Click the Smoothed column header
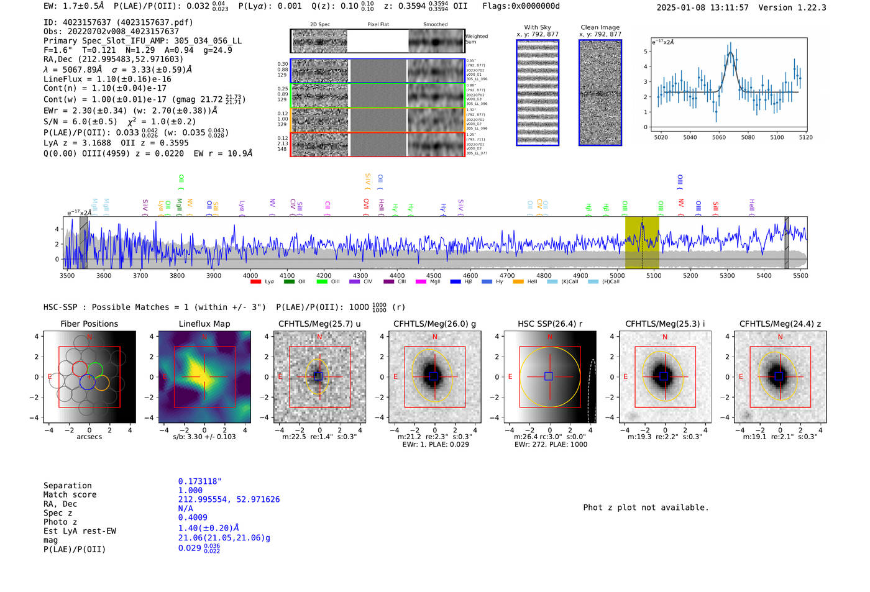 [435, 25]
